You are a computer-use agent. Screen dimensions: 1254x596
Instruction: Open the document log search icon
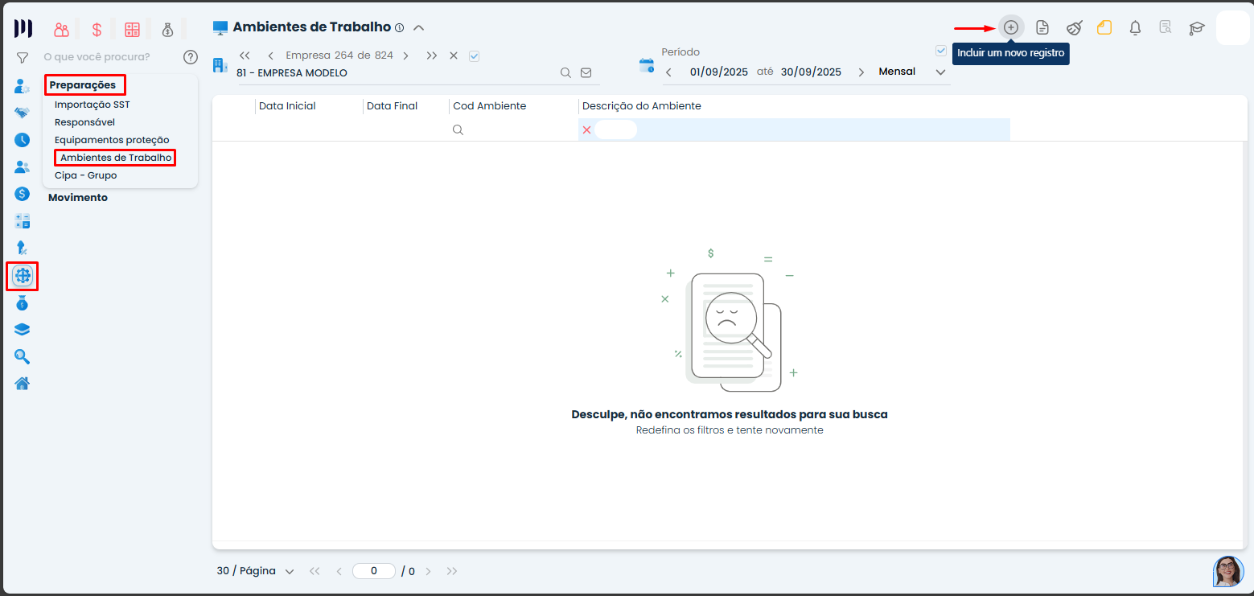(1166, 27)
